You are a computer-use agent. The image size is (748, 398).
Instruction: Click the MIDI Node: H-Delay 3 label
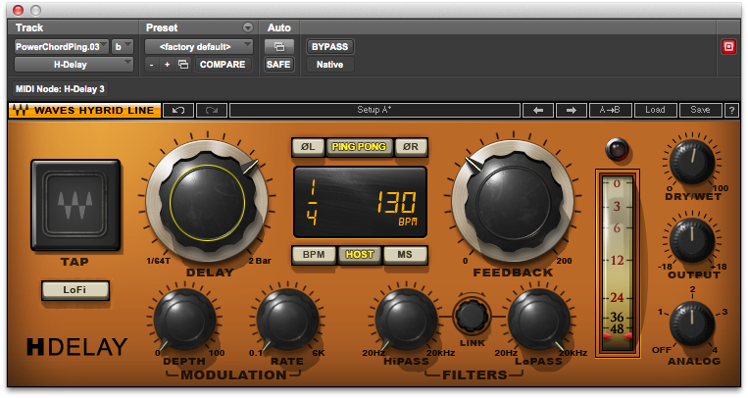coord(60,89)
